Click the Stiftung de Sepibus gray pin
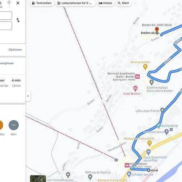182x182 pixels. (x=90, y=177)
